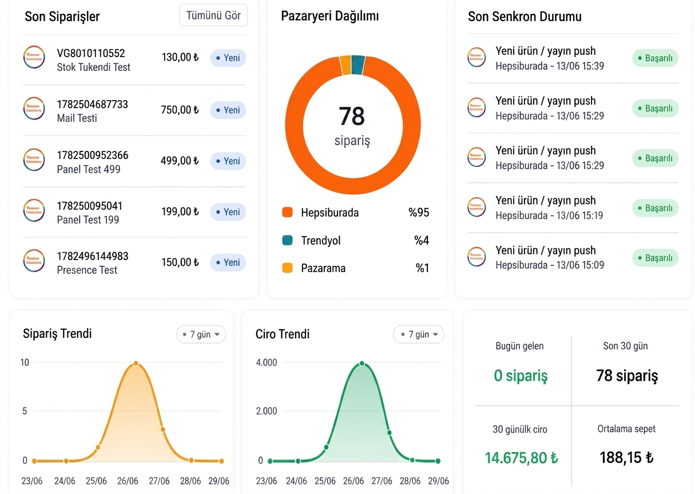Click Başarılı badge on the 15:39 sync
Viewport: 695px width, 494px height.
655,58
